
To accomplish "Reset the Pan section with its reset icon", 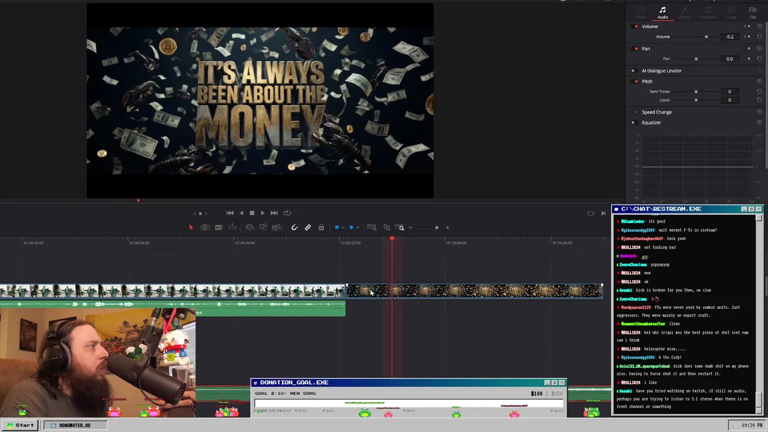I will point(760,49).
